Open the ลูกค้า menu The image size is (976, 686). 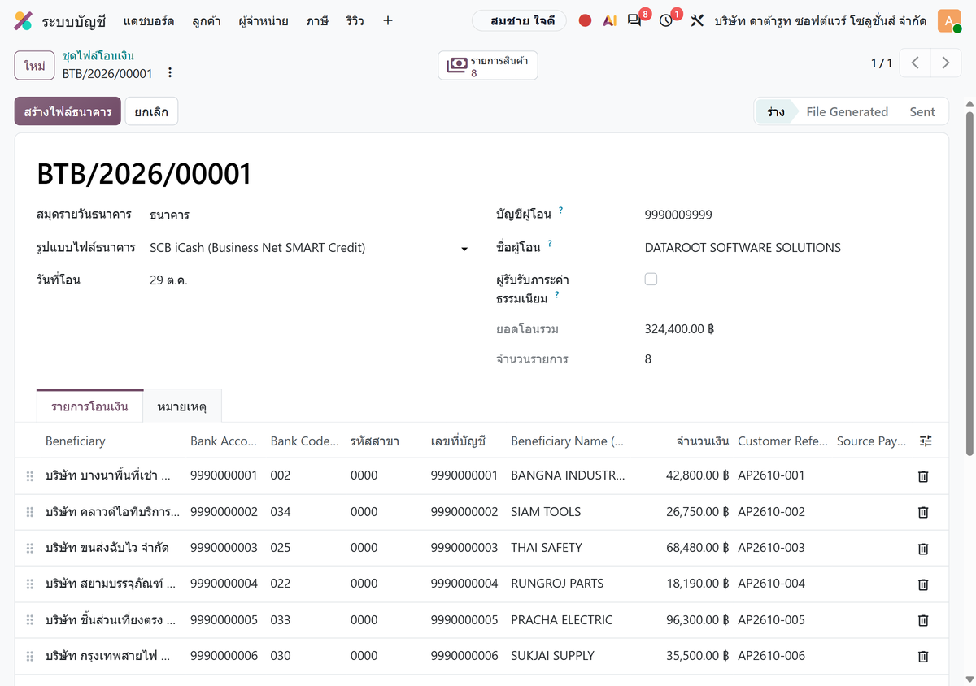[x=207, y=20]
